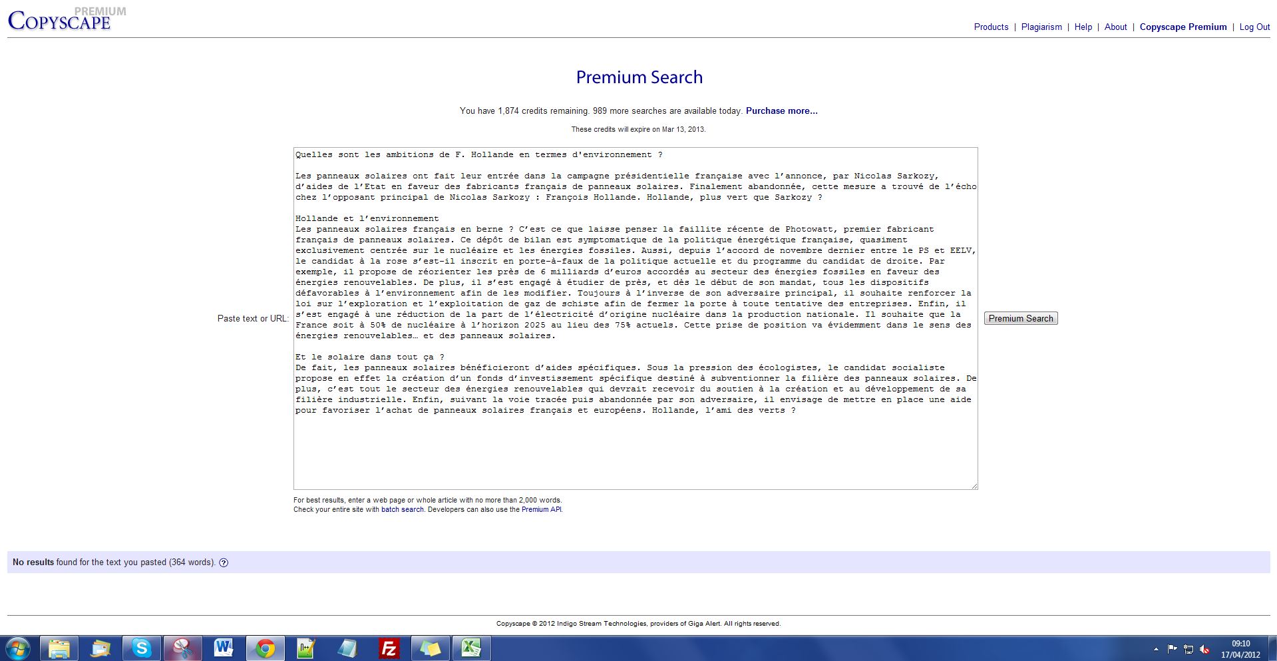Open the Notepad++ taskbar icon
This screenshot has width=1277, height=661.
pyautogui.click(x=306, y=648)
